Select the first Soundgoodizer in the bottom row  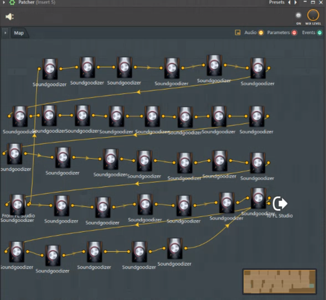(17, 252)
